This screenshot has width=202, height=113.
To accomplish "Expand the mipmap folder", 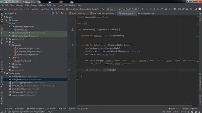I will coord(10,64).
